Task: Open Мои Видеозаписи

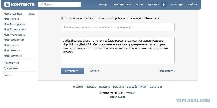Action: tap(15, 29)
